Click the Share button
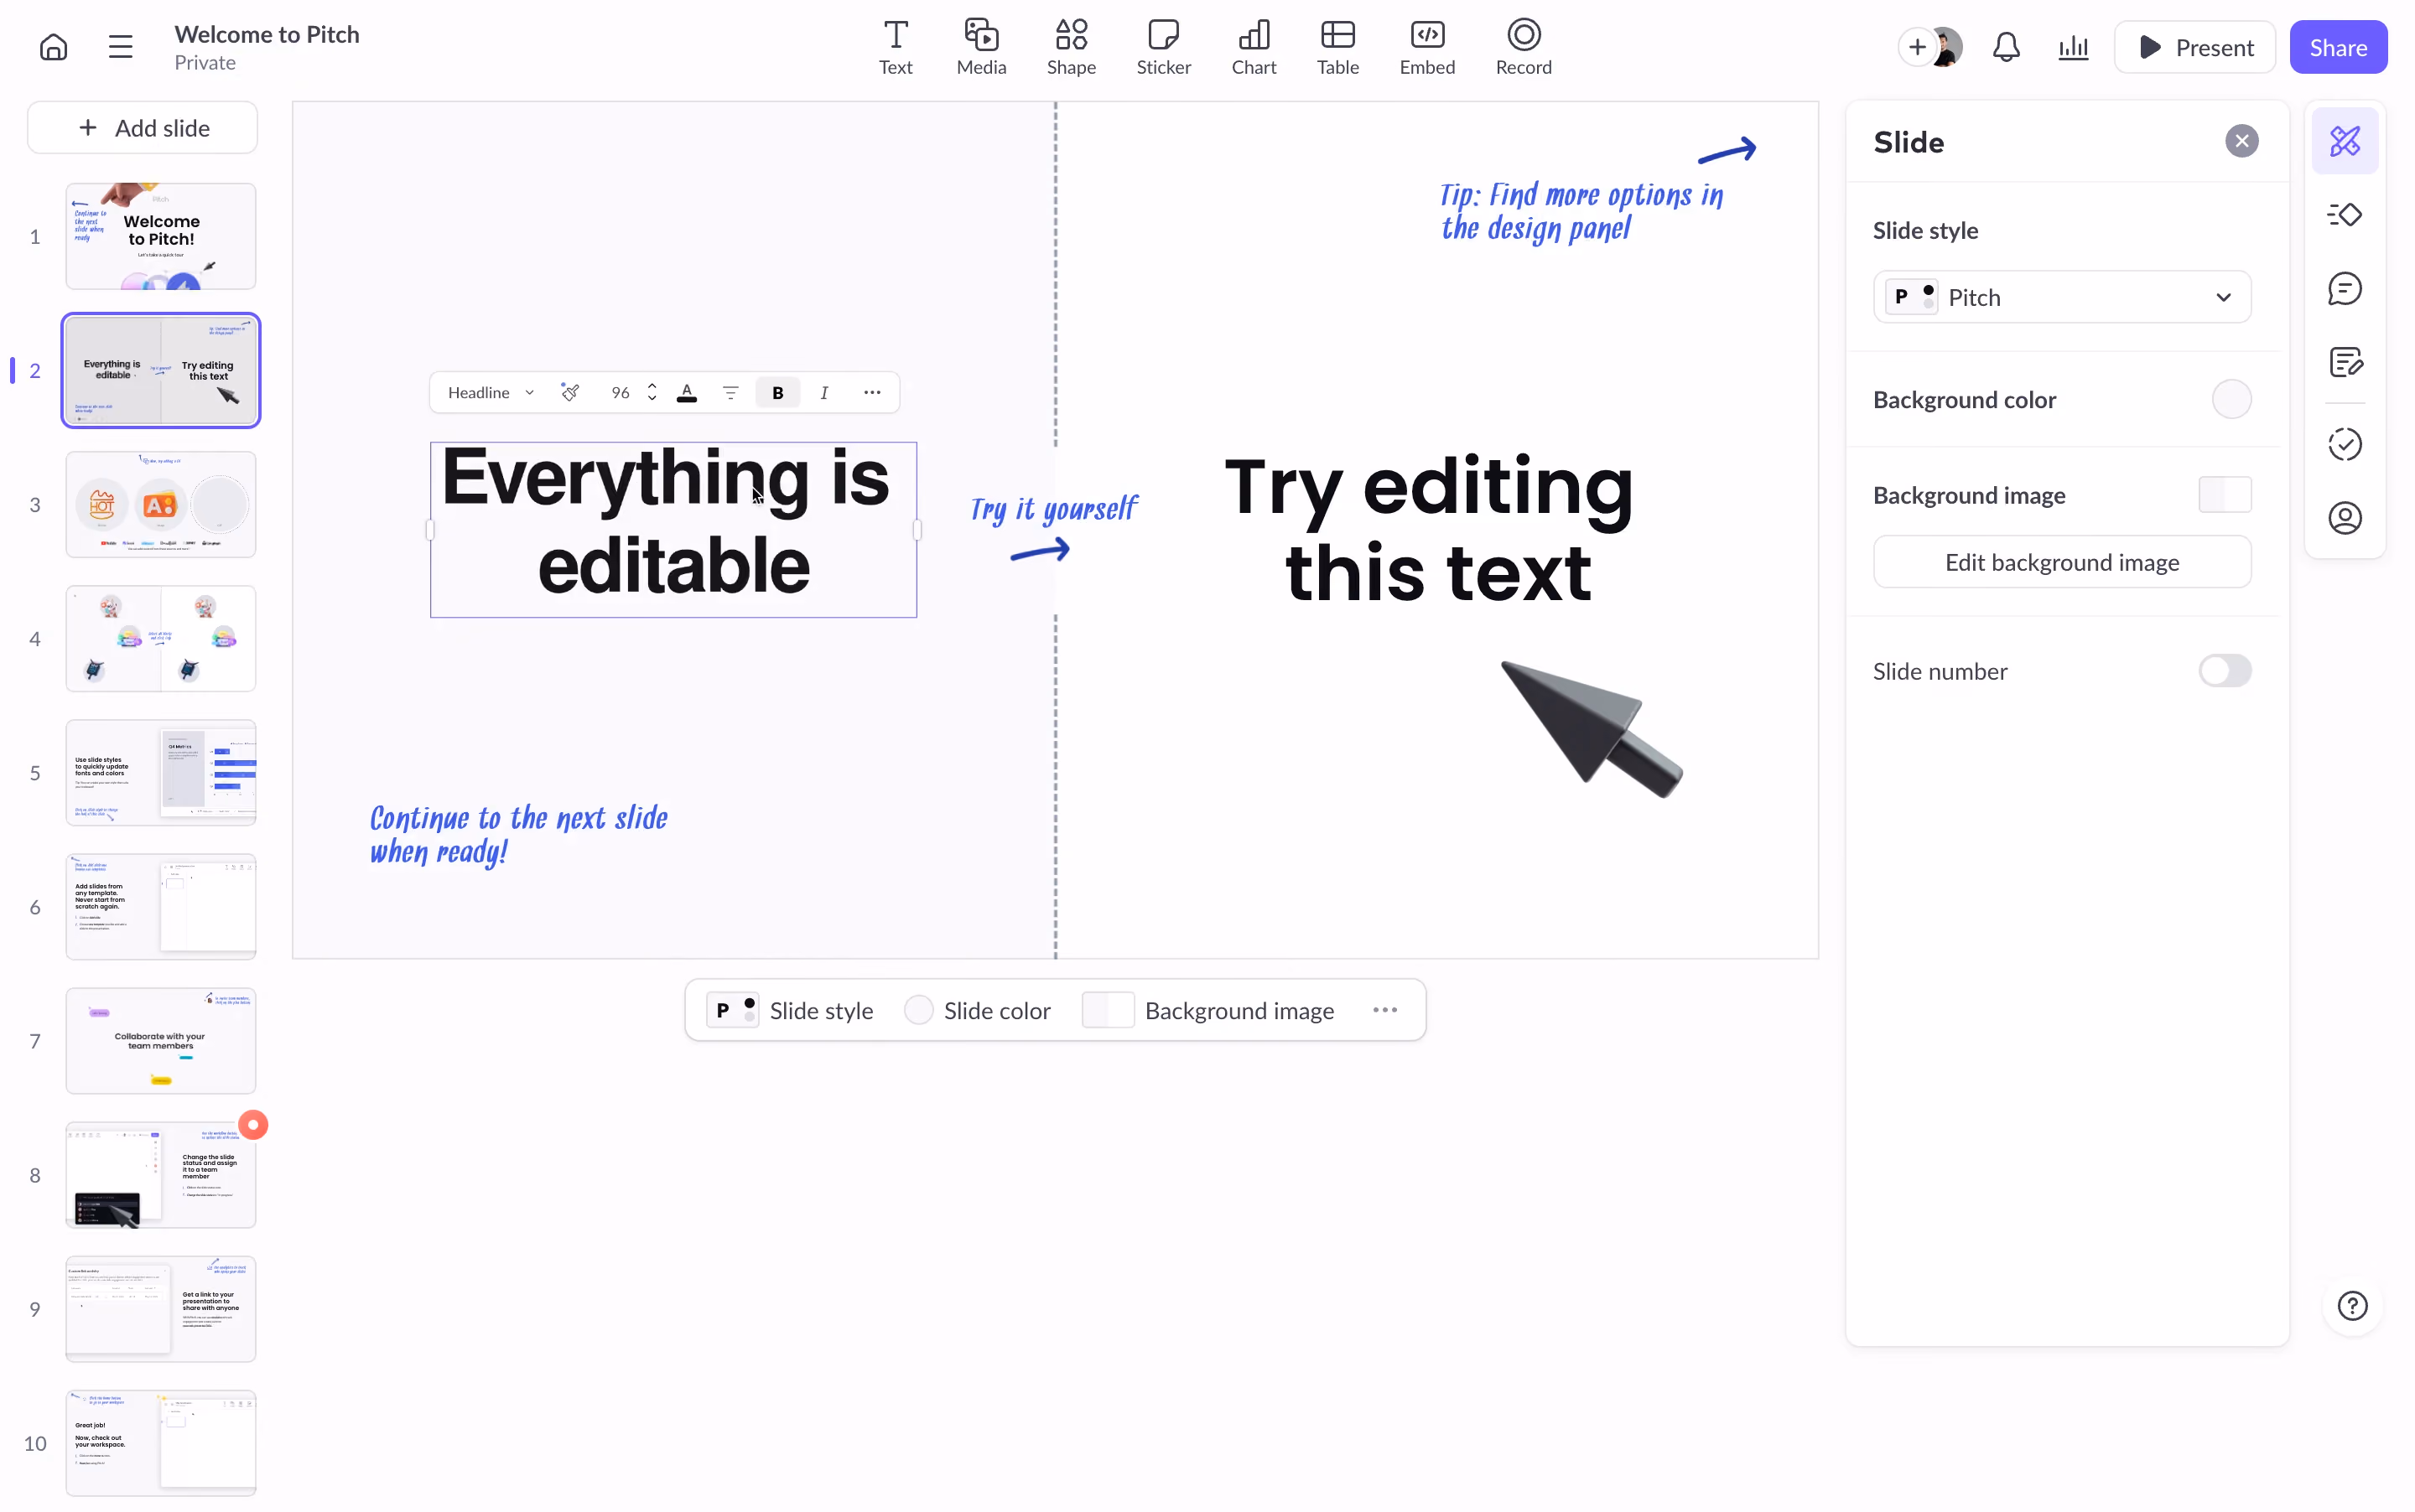Viewport: 2415px width, 1512px height. click(2337, 47)
